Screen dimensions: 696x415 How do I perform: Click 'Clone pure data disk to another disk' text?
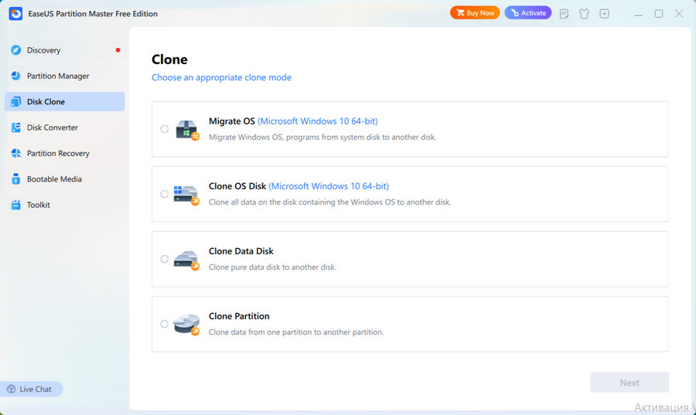pos(272,267)
